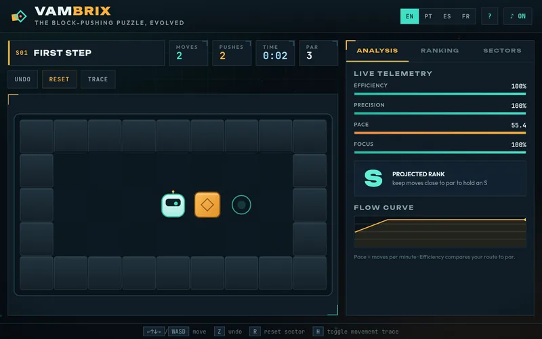Click the Focus progress bar
The width and height of the screenshot is (542, 339).
[440, 153]
